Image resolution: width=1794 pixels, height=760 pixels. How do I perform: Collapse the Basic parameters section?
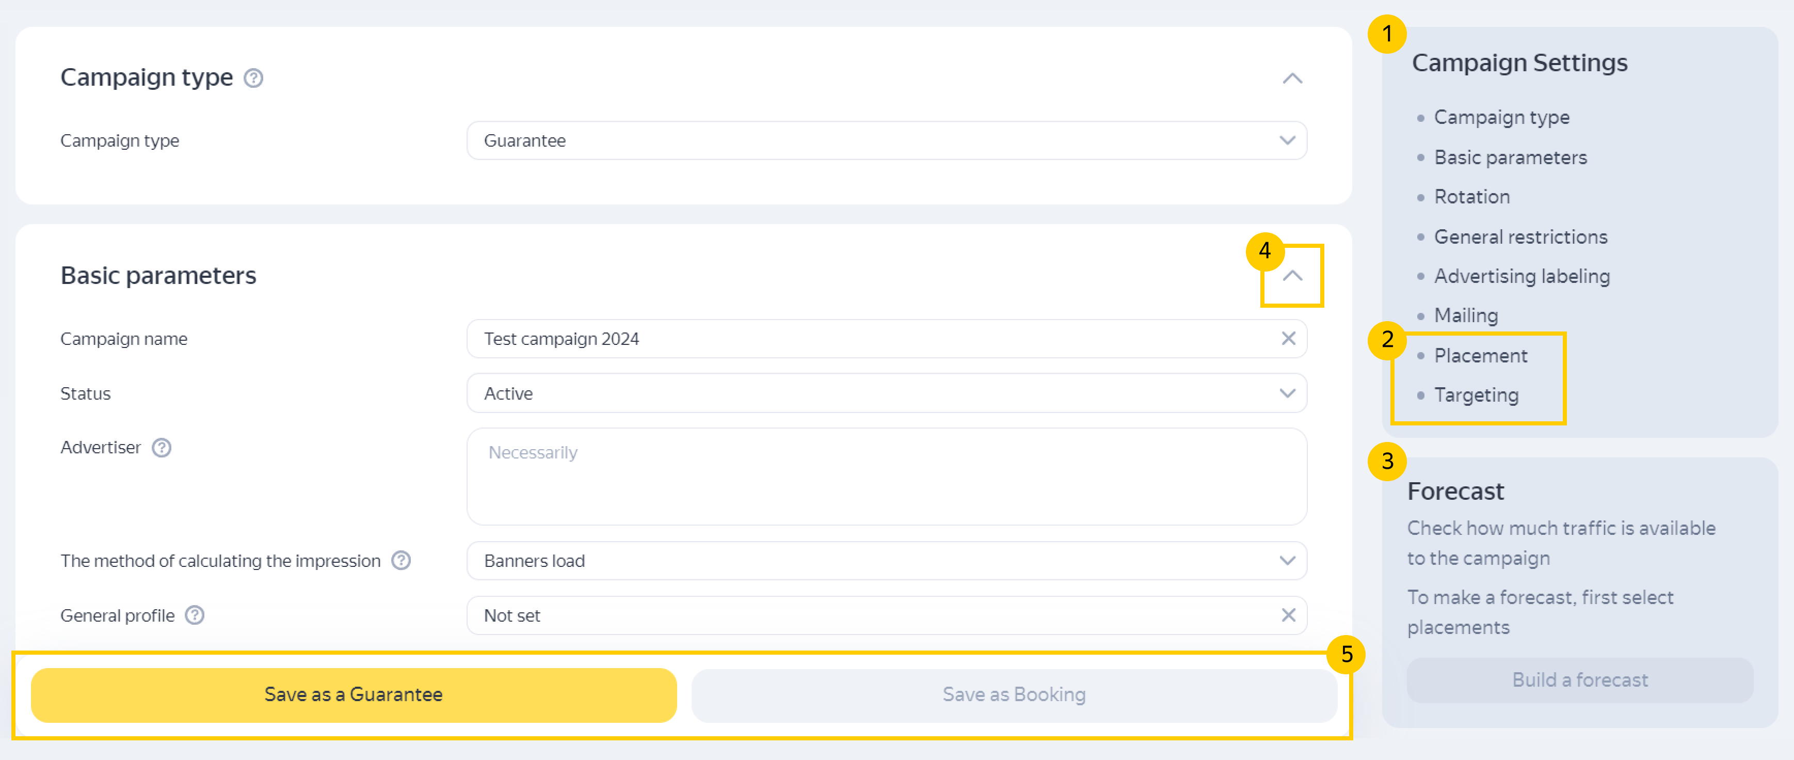(x=1292, y=276)
